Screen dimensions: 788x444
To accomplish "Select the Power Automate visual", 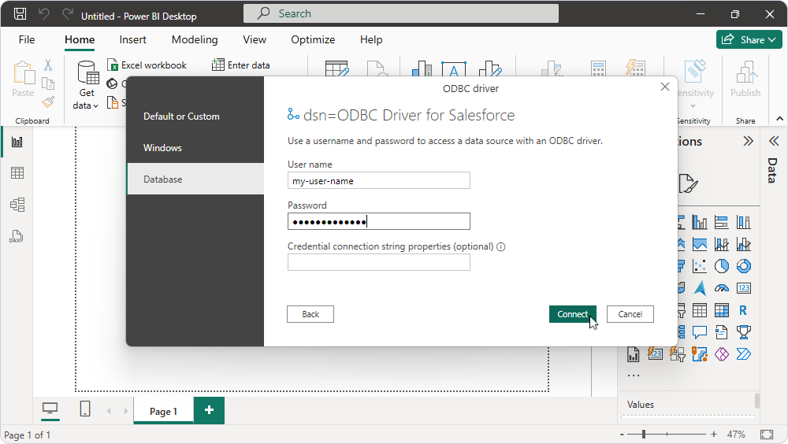I will pyautogui.click(x=744, y=354).
